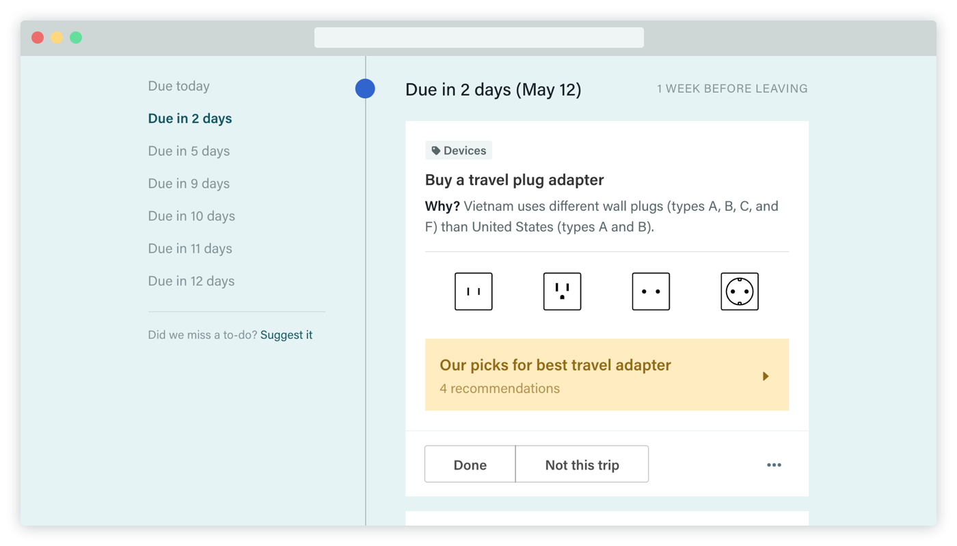The width and height of the screenshot is (957, 546).
Task: Switch to Due in 12 days
Action: [x=191, y=281]
